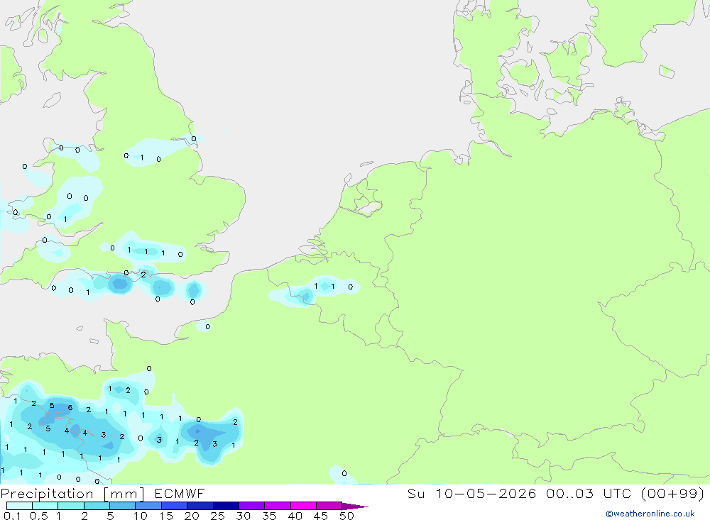The height and width of the screenshot is (520, 710).
Task: Click the '40' legend scale label
Action: coord(295,516)
